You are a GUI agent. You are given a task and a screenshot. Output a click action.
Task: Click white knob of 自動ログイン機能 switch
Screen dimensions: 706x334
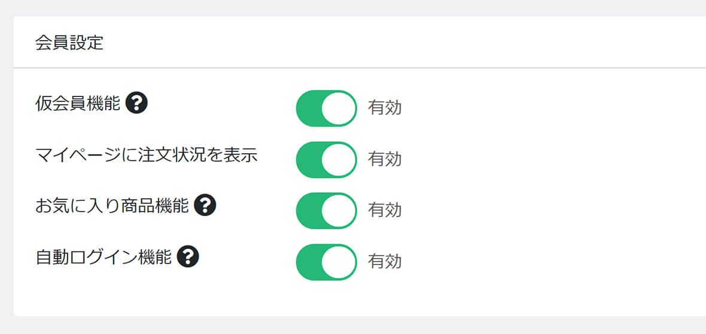coord(339,262)
